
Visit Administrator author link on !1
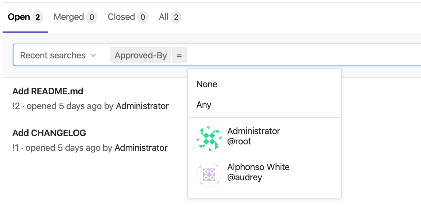[x=141, y=148]
